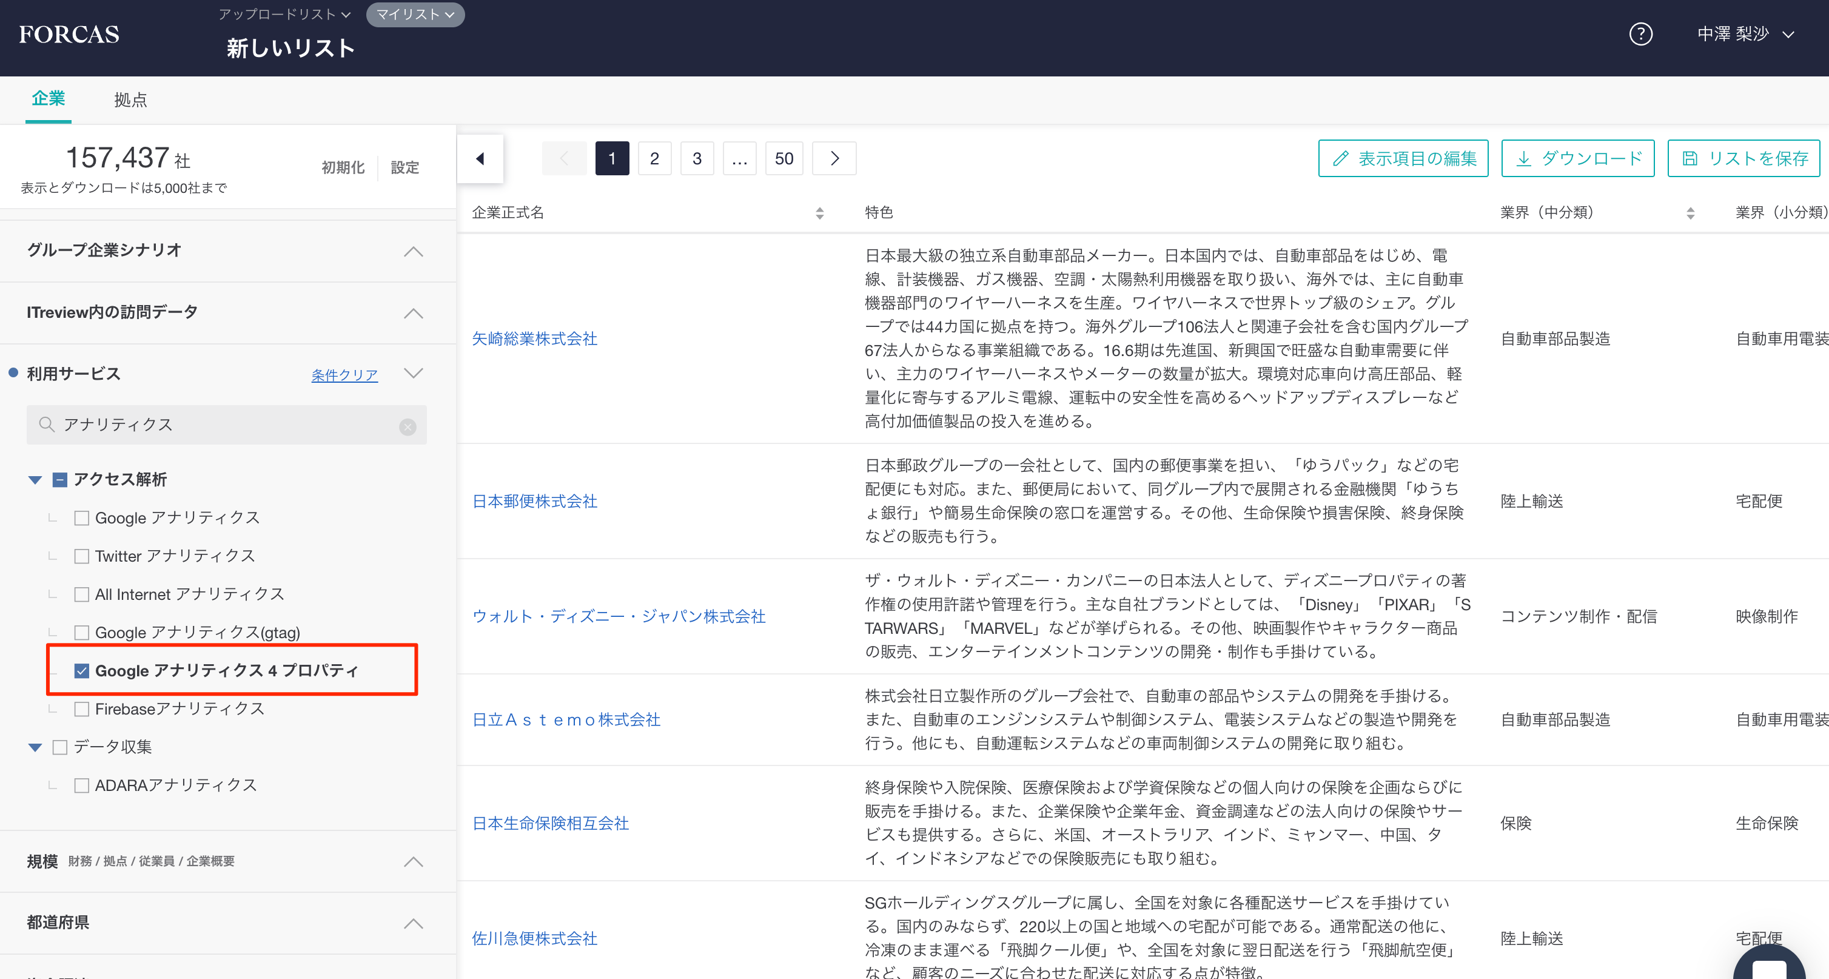Sort by 企業正式名 column arrows
Image resolution: width=1829 pixels, height=979 pixels.
click(819, 213)
